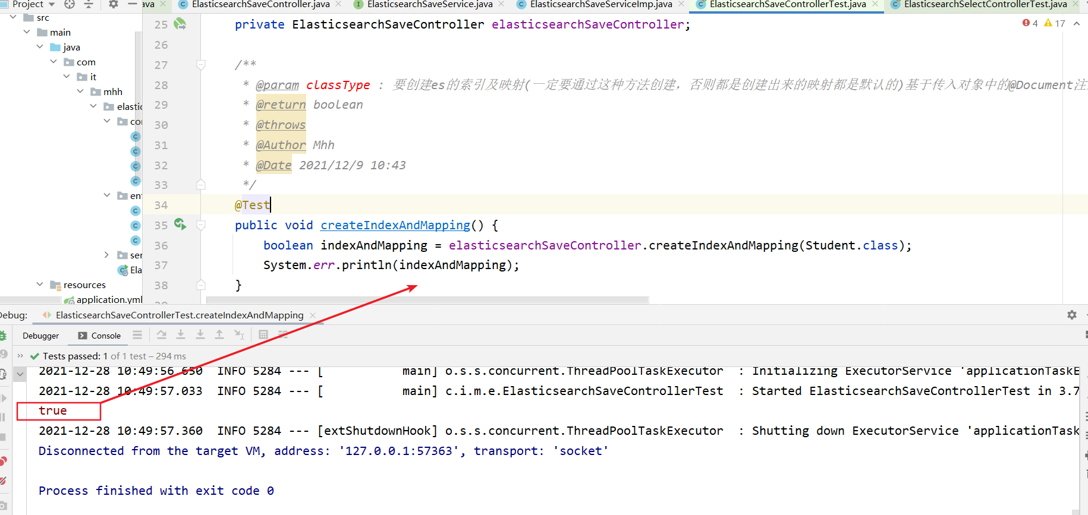This screenshot has width=1088, height=515.
Task: Collapse the src folder
Action: pyautogui.click(x=13, y=17)
